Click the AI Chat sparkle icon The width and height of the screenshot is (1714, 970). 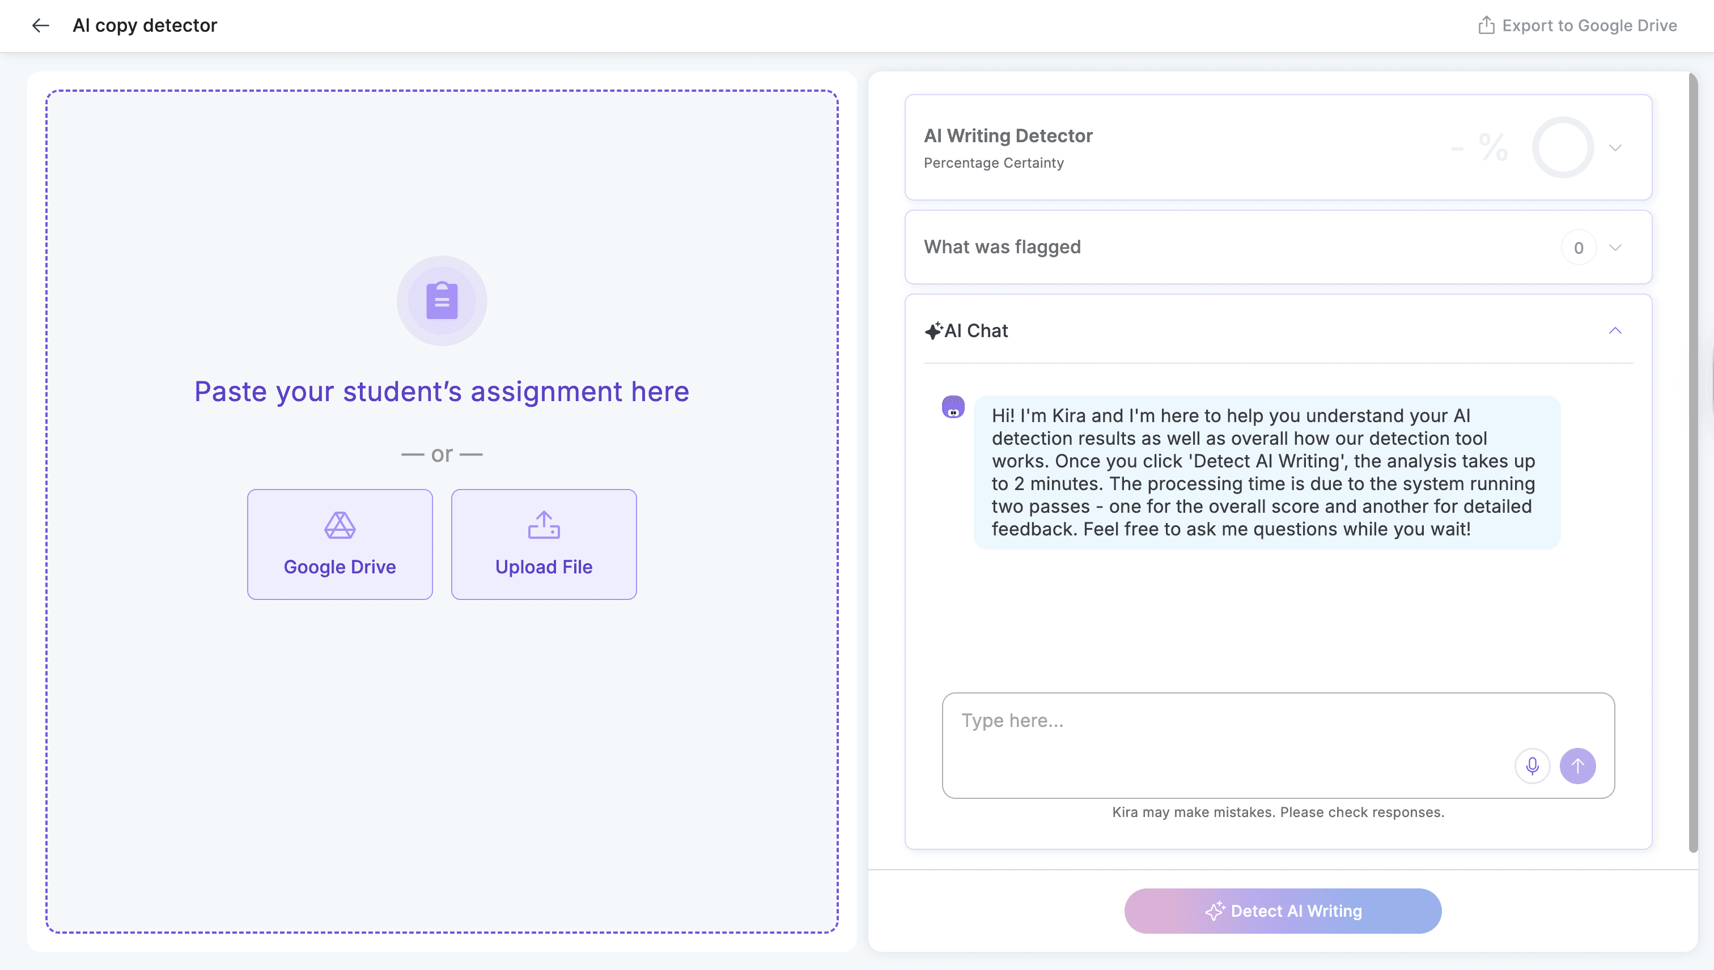coord(933,330)
